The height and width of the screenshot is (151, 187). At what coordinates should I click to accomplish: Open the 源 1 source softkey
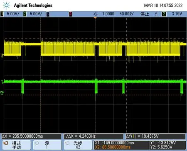point(47,145)
